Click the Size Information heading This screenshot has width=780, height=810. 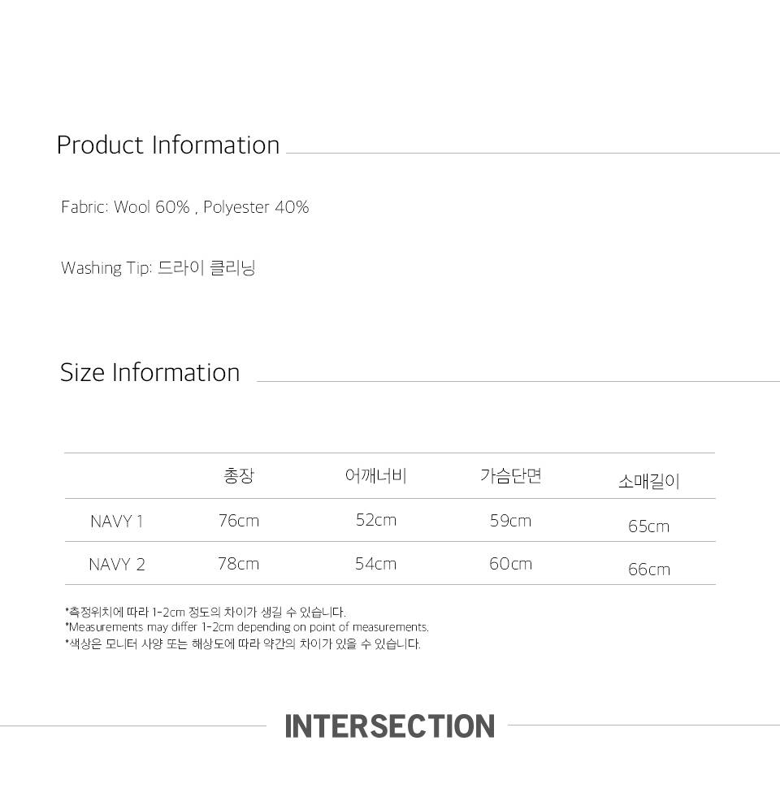150,373
